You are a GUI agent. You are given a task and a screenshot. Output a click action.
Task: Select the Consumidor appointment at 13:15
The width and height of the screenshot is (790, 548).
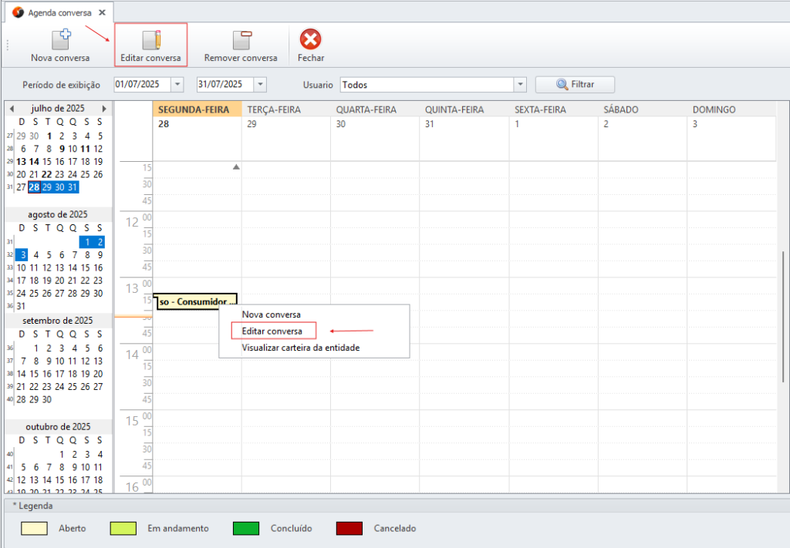click(x=196, y=302)
